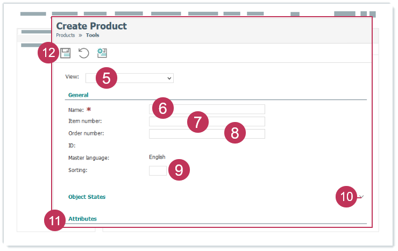398x251 pixels.
Task: Expand the Object States section chevron
Action: [x=362, y=197]
